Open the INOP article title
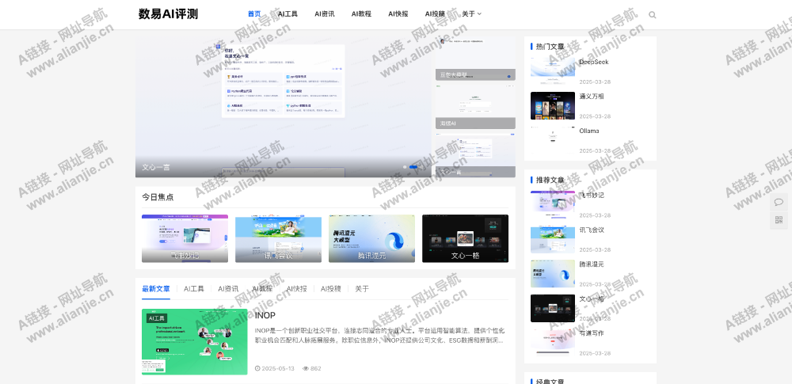792x384 pixels. pyautogui.click(x=265, y=315)
